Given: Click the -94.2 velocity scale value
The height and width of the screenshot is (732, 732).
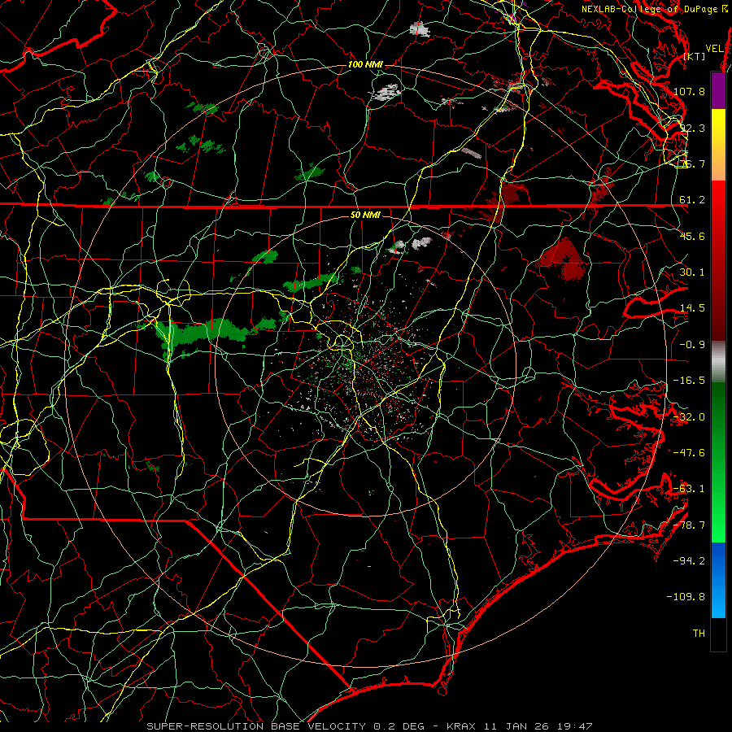Looking at the screenshot, I should [689, 560].
